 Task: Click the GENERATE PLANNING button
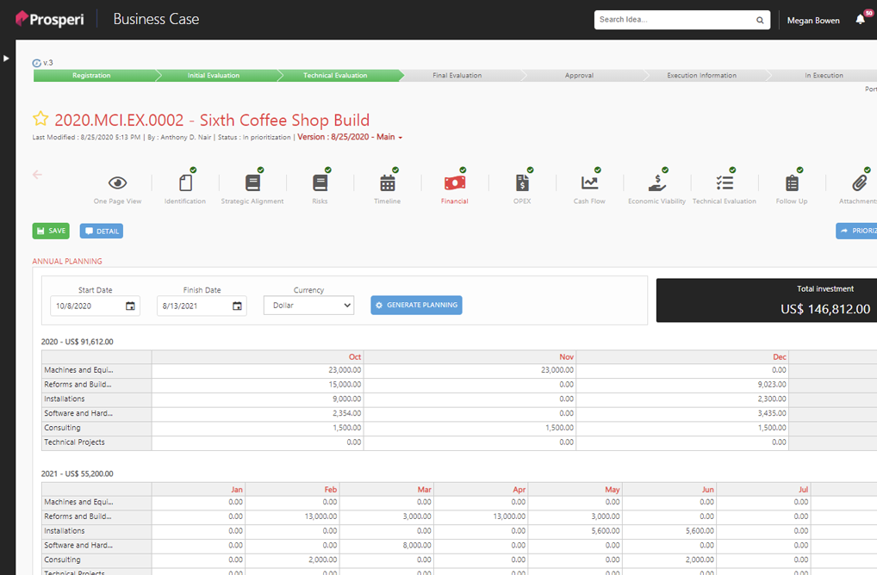tap(416, 306)
